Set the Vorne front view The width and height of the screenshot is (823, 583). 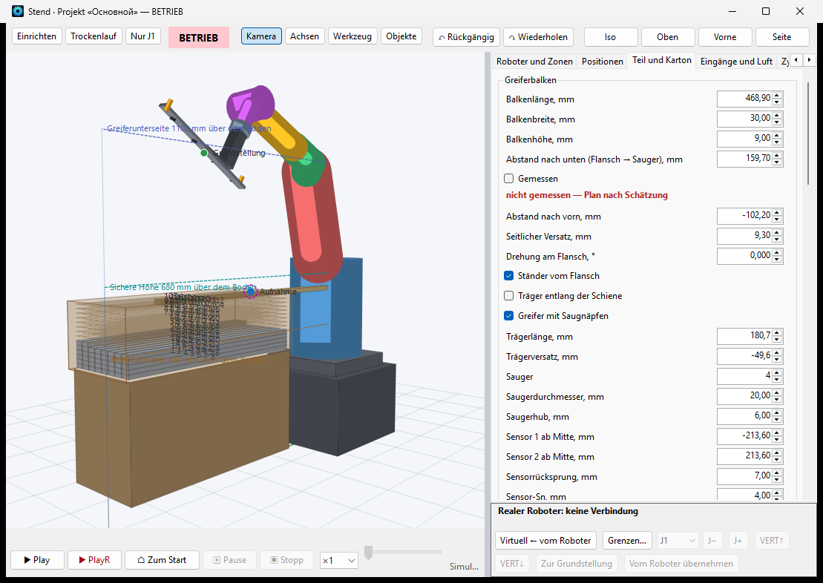725,37
